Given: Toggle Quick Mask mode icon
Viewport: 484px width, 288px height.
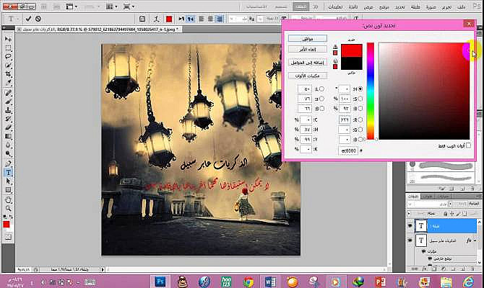Looking at the screenshot, I should click(9, 237).
